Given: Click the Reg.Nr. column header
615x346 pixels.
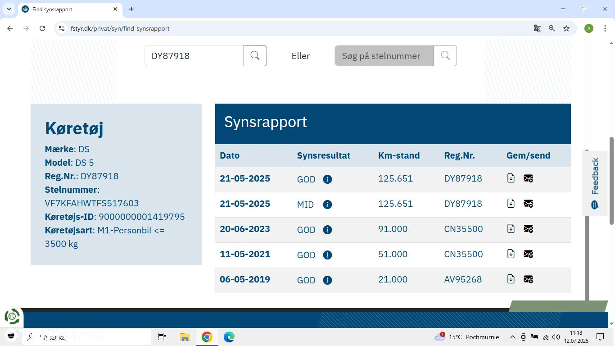Looking at the screenshot, I should click(459, 155).
